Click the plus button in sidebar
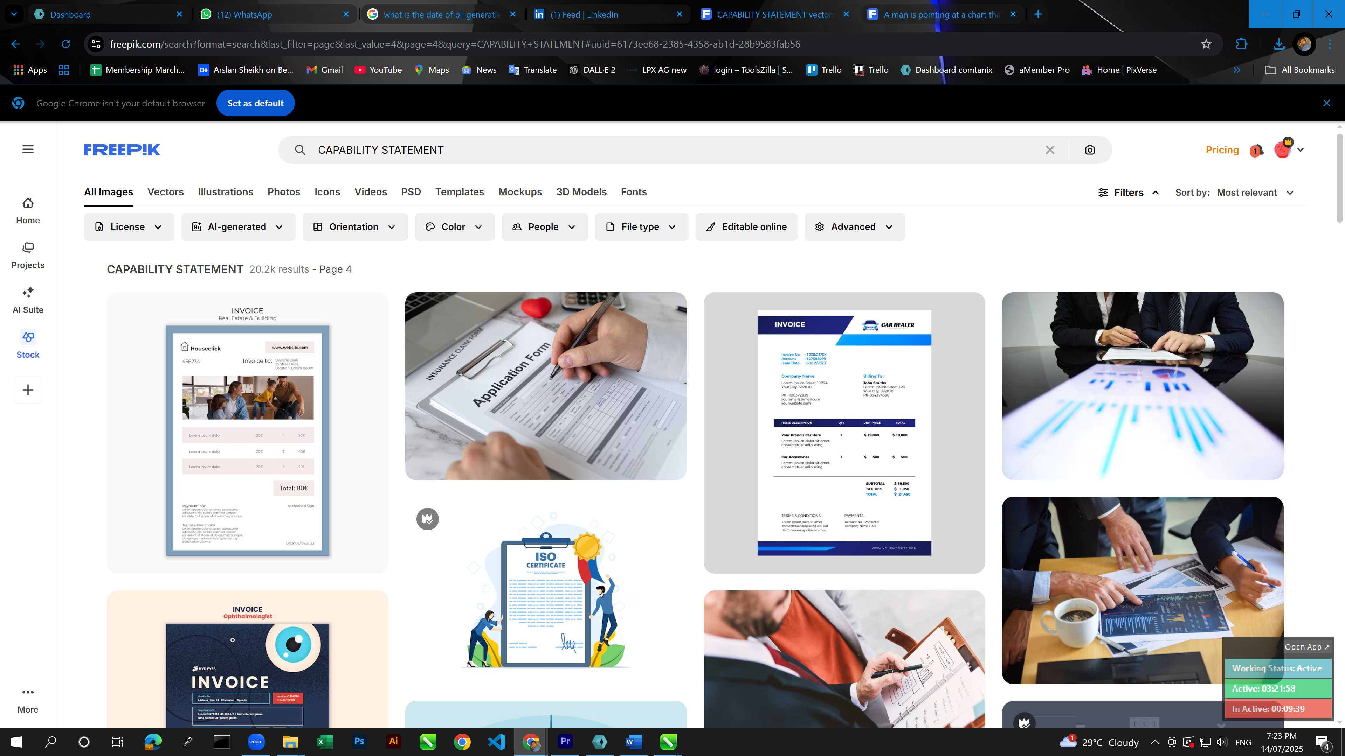This screenshot has height=756, width=1345. click(x=28, y=390)
